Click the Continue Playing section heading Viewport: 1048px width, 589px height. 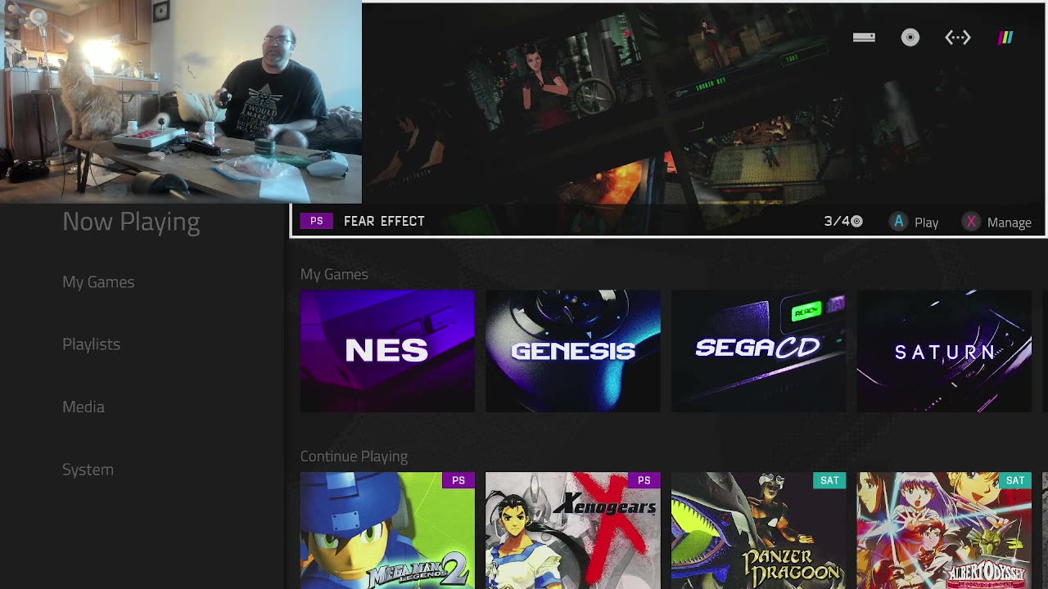click(x=354, y=456)
